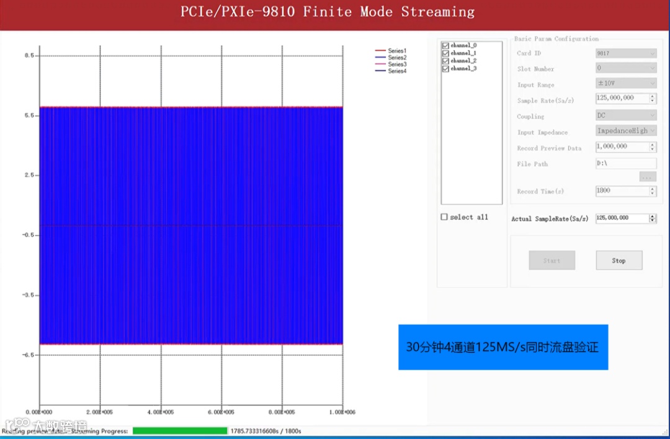Screen dimensions: 670x439
Task: Click the 8.5 y-axis label
Action: click(29, 56)
